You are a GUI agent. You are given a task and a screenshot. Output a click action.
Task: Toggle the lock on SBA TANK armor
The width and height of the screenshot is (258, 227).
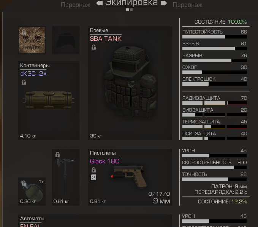pyautogui.click(x=93, y=47)
